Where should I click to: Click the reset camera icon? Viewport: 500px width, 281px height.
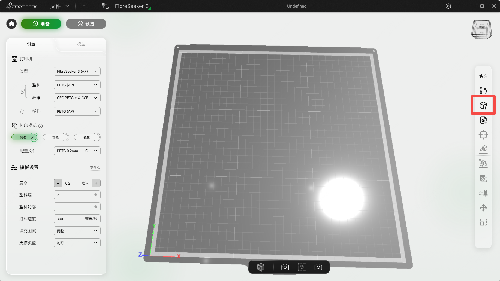coord(318,267)
